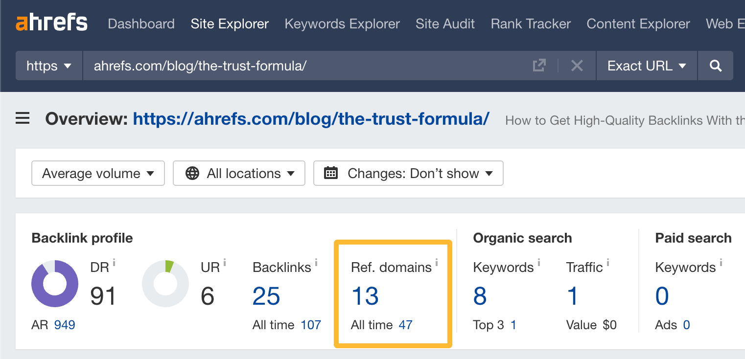Switch to Keywords Explorer
The height and width of the screenshot is (359, 745).
point(342,23)
